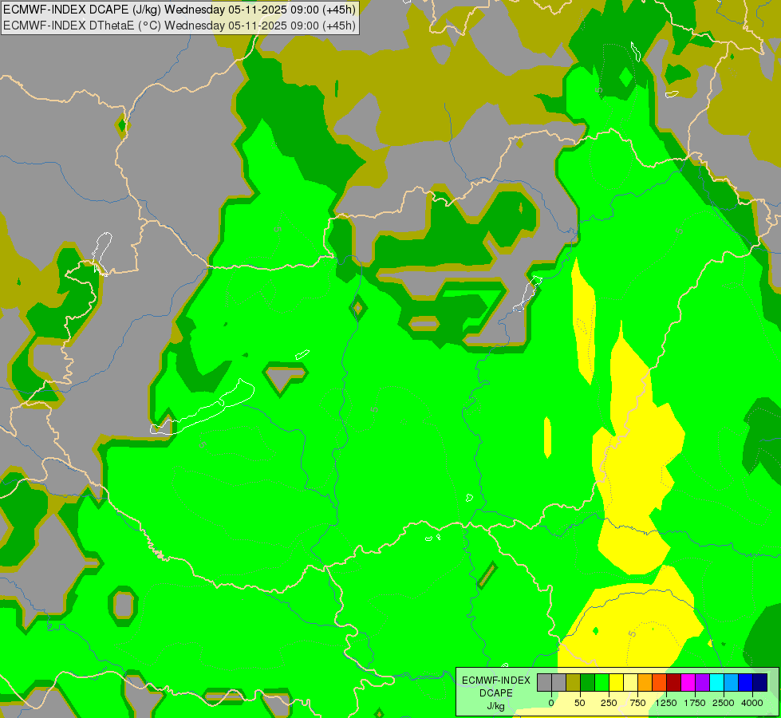
Task: Click the DCAPE label in the legend
Action: click(496, 693)
